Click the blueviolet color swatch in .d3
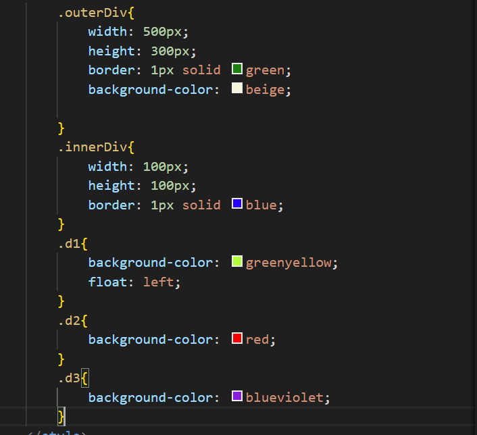The image size is (477, 435). [x=237, y=397]
